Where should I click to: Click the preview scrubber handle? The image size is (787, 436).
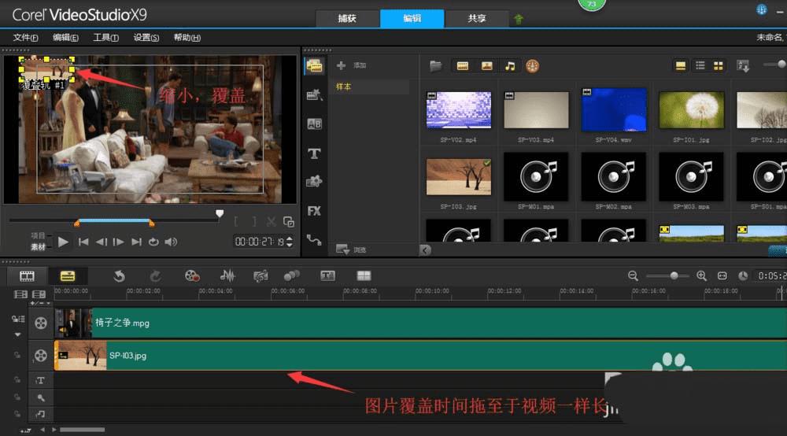220,214
